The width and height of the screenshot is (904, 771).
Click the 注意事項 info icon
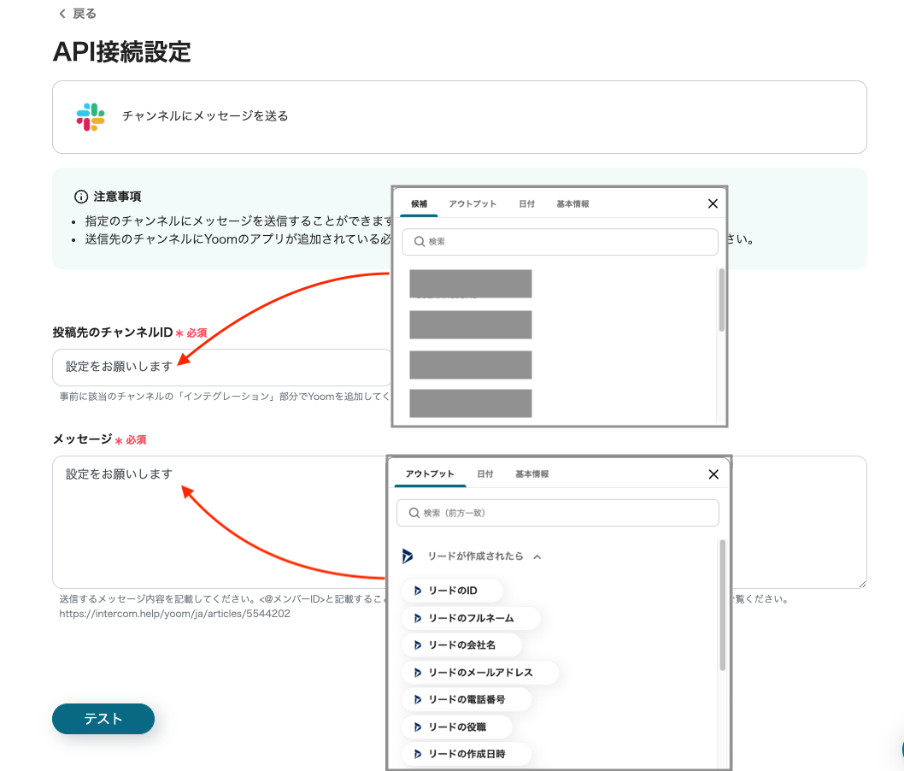pos(81,197)
